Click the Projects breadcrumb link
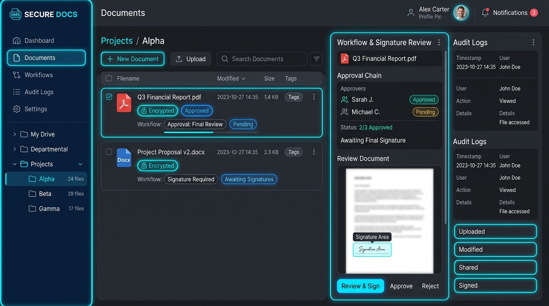 point(117,41)
